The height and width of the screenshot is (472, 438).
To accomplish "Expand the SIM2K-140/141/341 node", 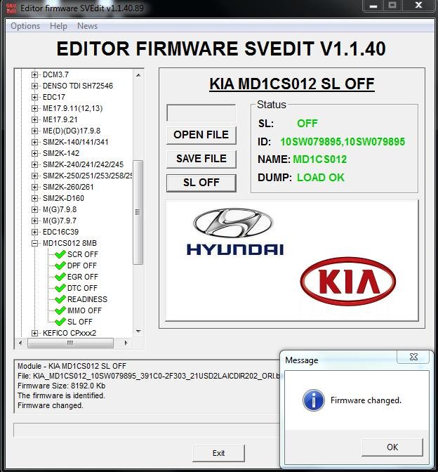I will coord(34,142).
